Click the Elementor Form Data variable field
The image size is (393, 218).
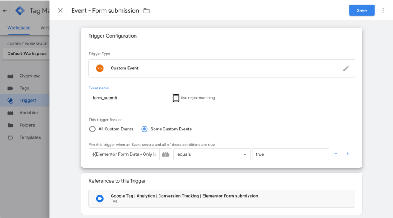pos(124,154)
